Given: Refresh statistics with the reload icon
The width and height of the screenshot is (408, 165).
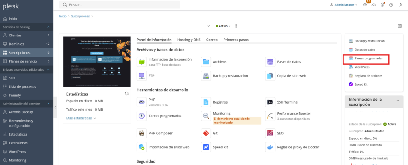Looking at the screenshot, I should click(x=127, y=94).
